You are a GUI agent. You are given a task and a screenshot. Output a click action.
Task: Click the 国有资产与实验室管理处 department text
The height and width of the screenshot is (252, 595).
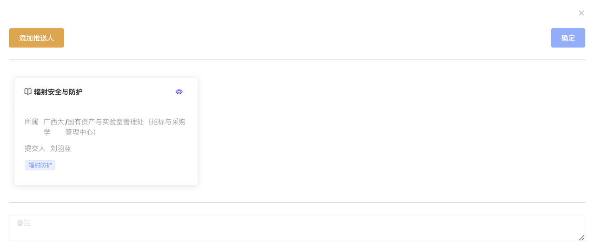coord(106,122)
